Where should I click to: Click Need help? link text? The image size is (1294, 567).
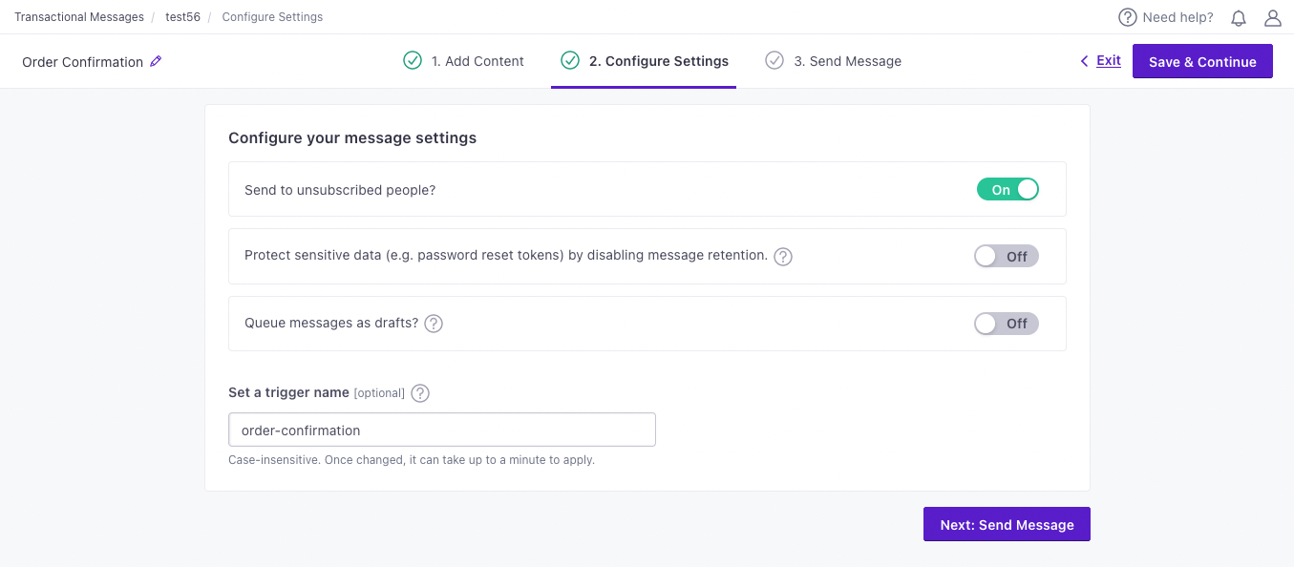pyautogui.click(x=1177, y=17)
